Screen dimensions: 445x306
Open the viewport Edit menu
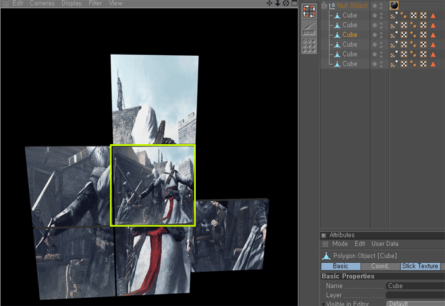(x=18, y=3)
